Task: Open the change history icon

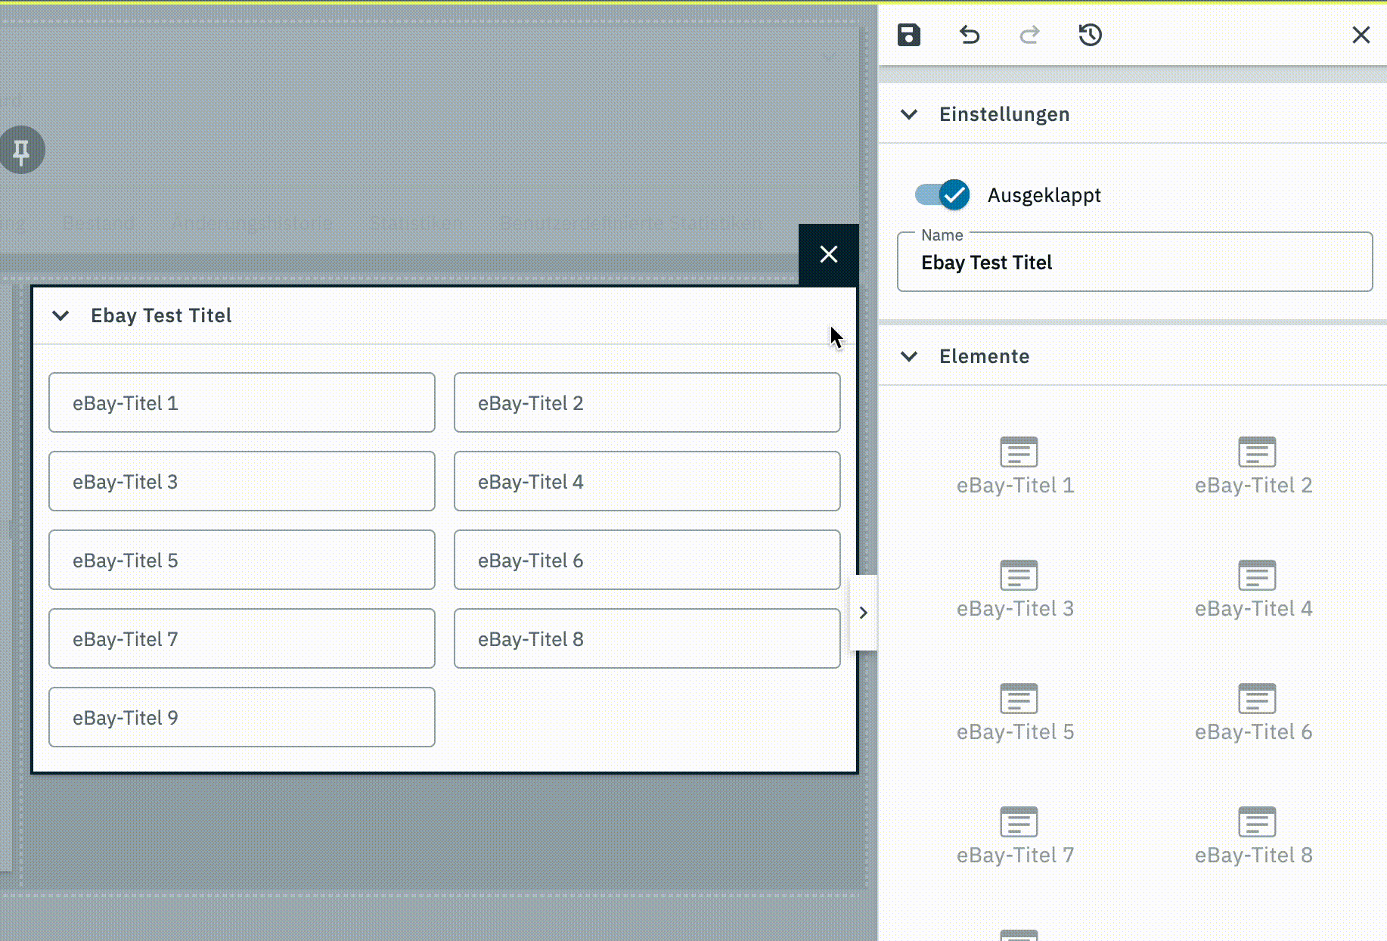Action: (x=1090, y=35)
